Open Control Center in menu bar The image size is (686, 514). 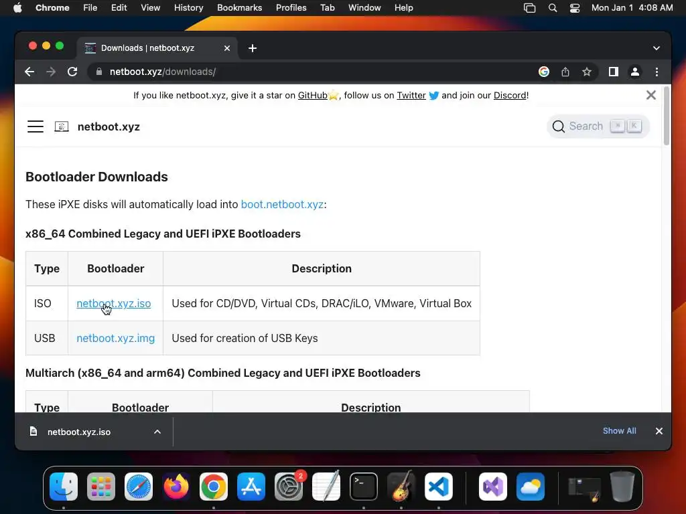pyautogui.click(x=574, y=8)
